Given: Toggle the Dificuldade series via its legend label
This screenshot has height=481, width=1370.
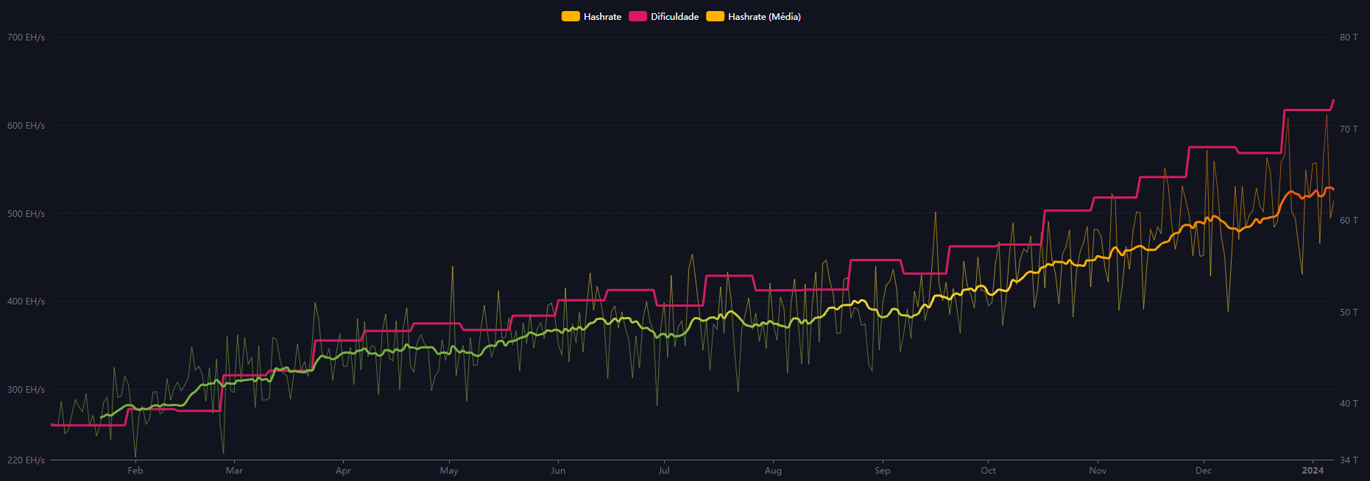Looking at the screenshot, I should pos(674,16).
